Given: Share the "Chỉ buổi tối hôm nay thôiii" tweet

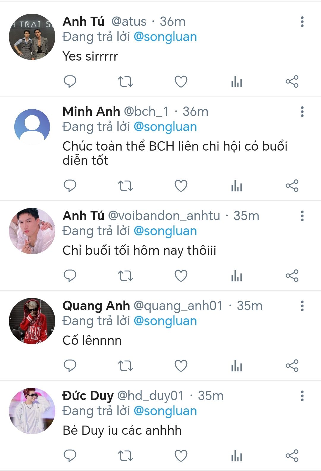Looking at the screenshot, I should point(292,276).
